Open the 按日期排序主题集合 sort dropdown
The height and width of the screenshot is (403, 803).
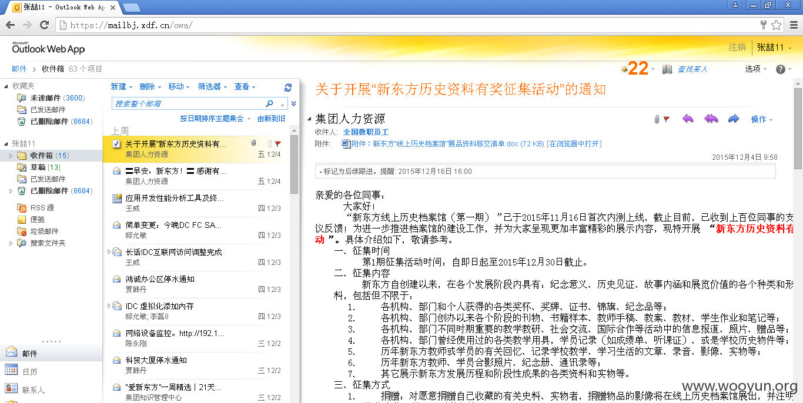pyautogui.click(x=215, y=119)
